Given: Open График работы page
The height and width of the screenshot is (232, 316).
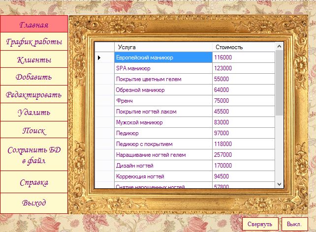Looking at the screenshot, I should tap(34, 41).
